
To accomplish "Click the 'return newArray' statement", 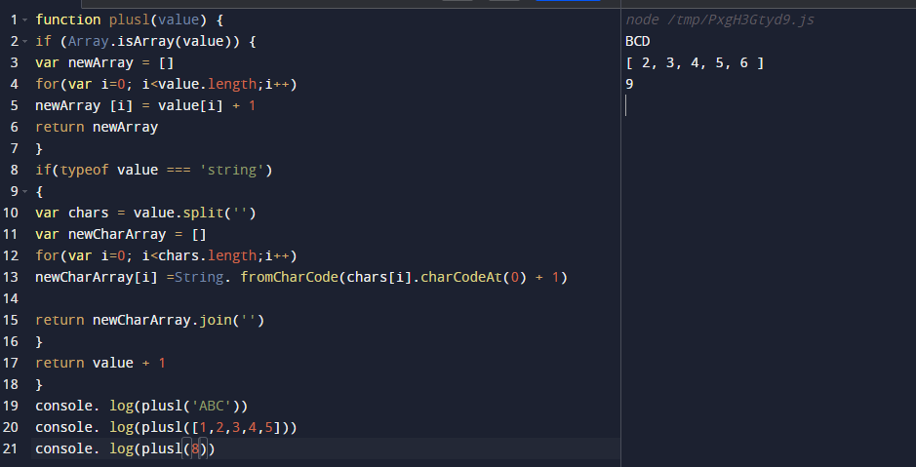I will [97, 128].
